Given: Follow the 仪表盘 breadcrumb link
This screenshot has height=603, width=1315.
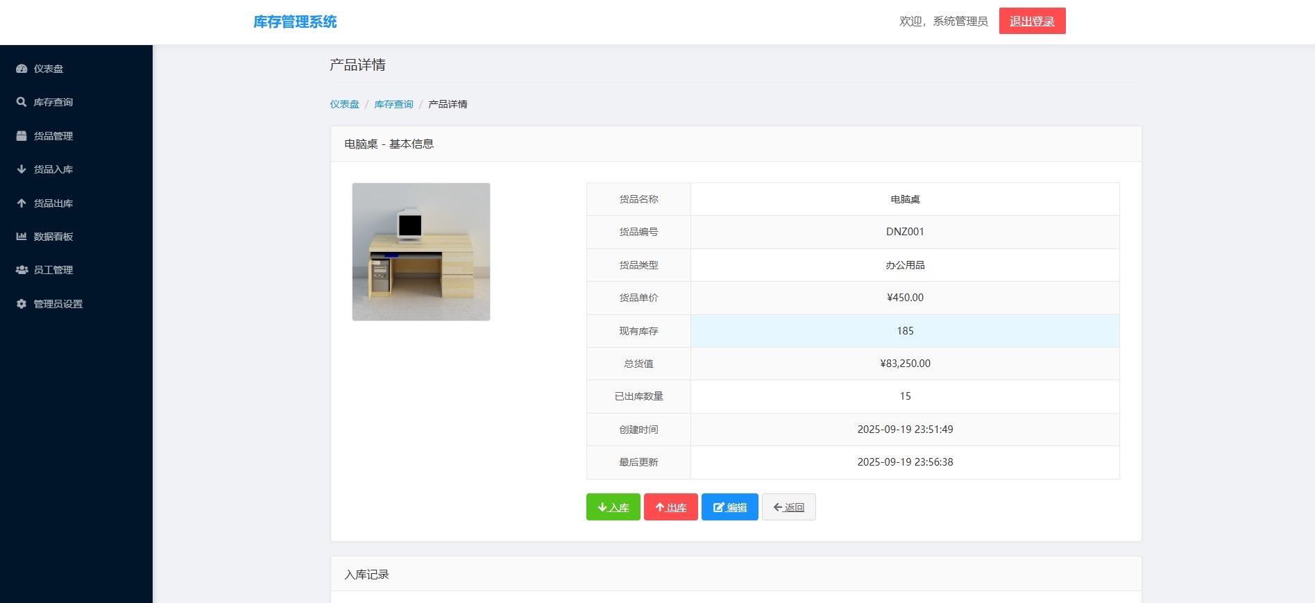Looking at the screenshot, I should 344,104.
